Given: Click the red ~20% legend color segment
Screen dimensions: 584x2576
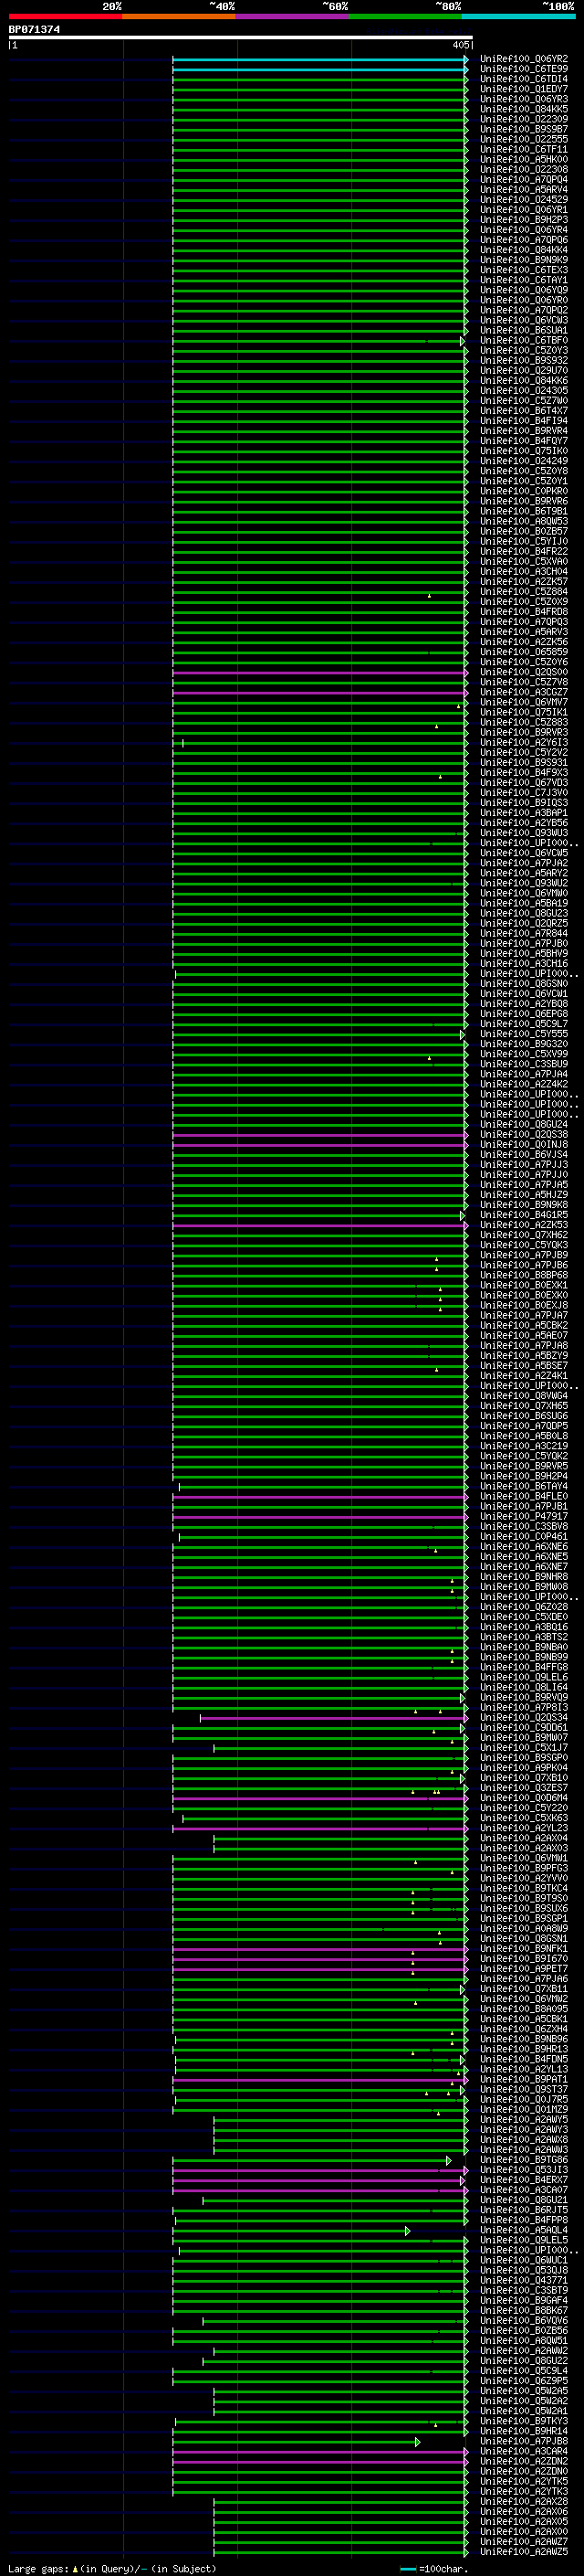Looking at the screenshot, I should click(66, 16).
